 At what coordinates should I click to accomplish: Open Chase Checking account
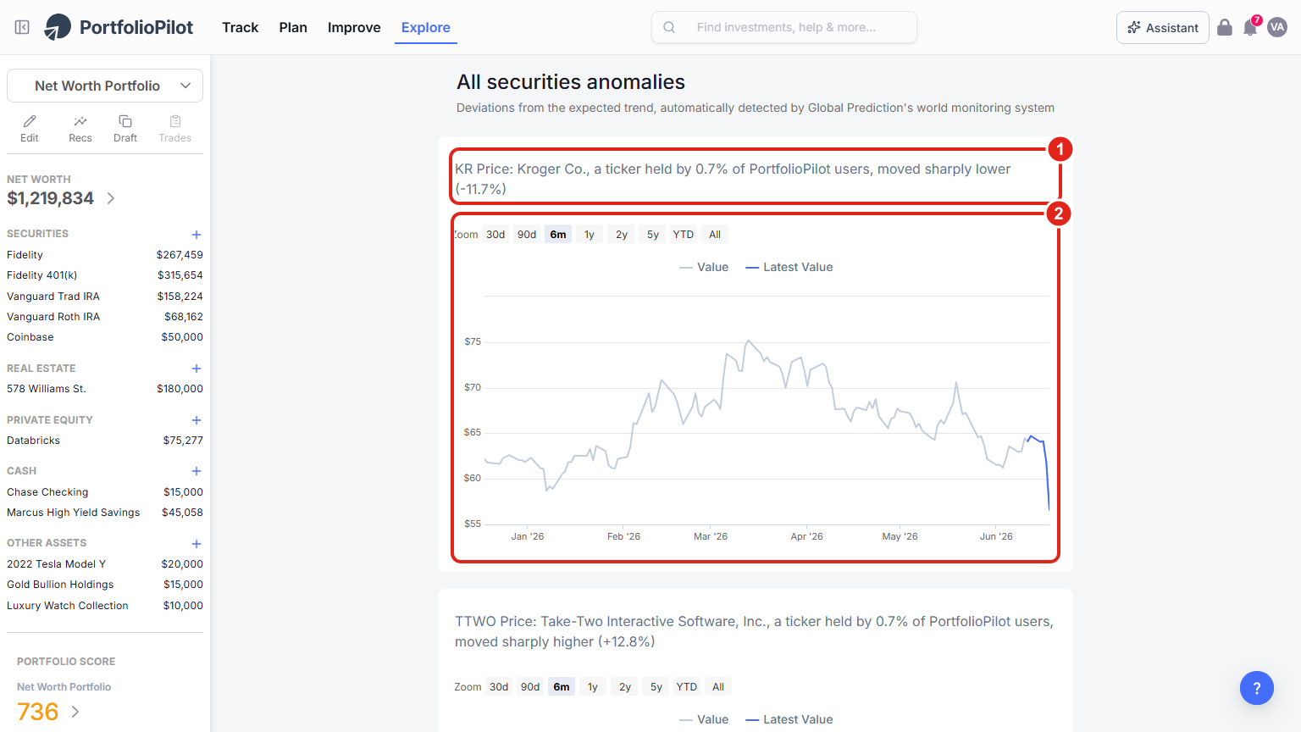tap(105, 492)
